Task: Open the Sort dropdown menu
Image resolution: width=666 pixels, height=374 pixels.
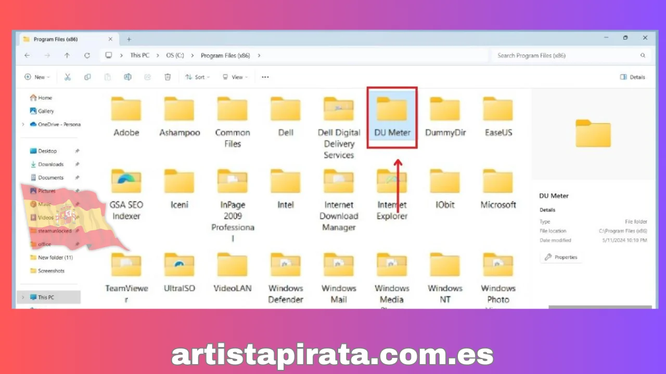Action: (x=198, y=77)
